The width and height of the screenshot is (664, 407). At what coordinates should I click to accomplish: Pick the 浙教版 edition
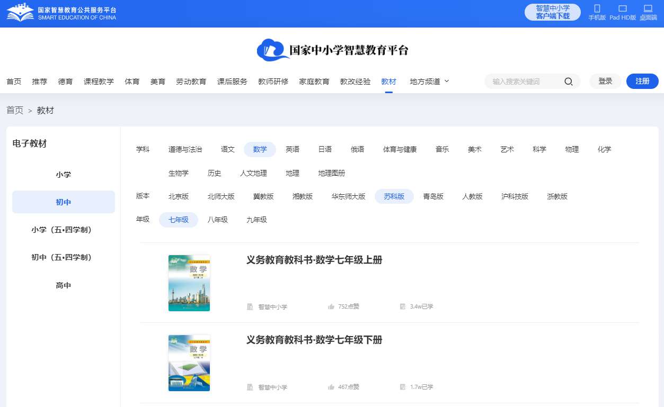557,196
